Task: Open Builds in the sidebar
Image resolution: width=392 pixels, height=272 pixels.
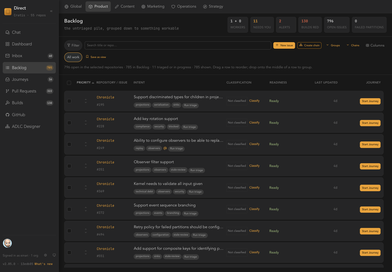Action: (29, 103)
